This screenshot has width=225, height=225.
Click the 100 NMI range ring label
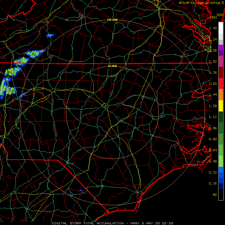click(x=112, y=20)
